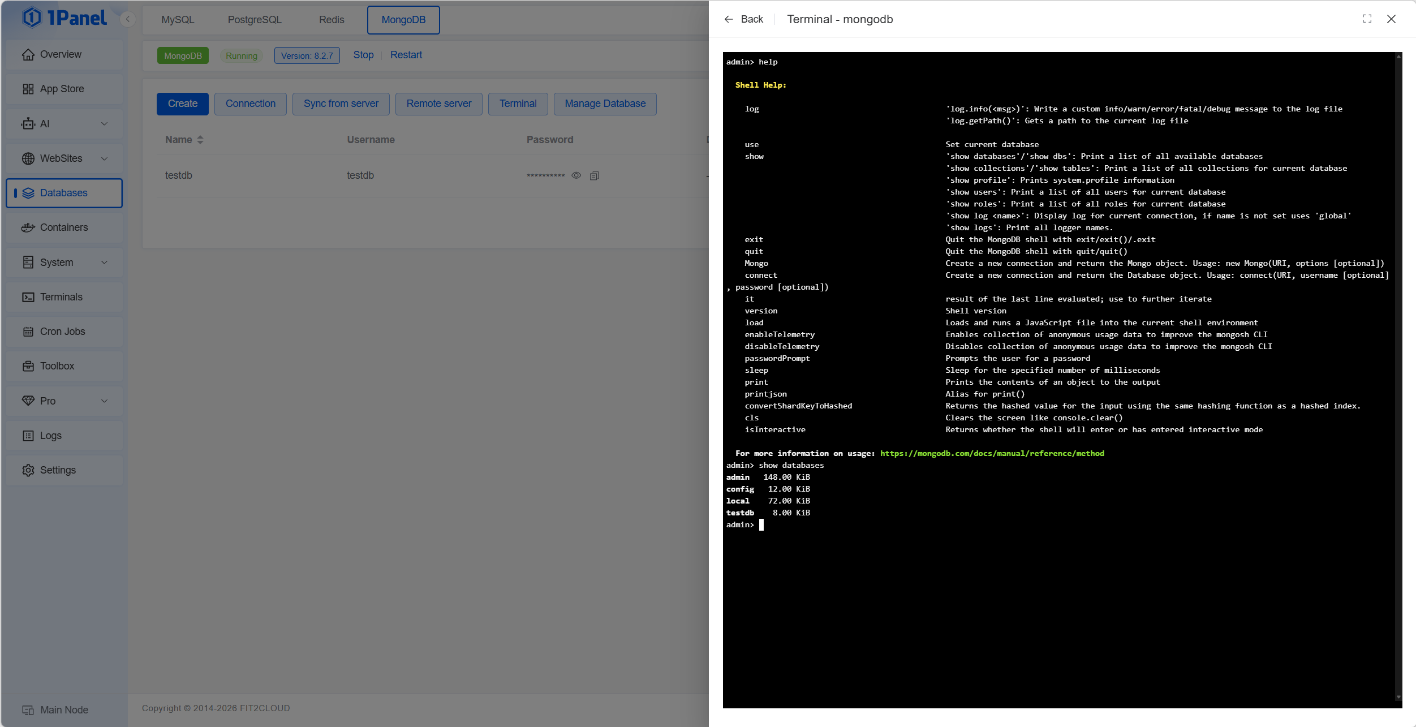Click the Cron Jobs calendar icon
Viewport: 1416px width, 727px height.
(x=28, y=332)
